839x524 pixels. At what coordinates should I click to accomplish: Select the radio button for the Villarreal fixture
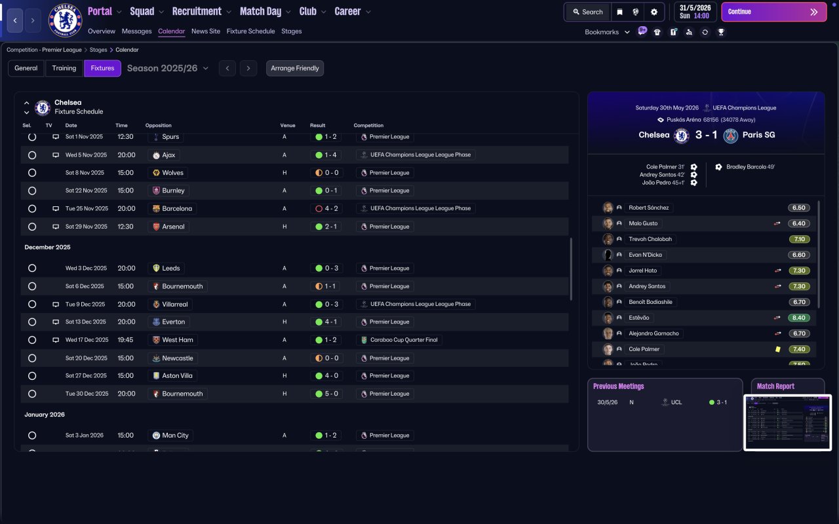coord(32,304)
